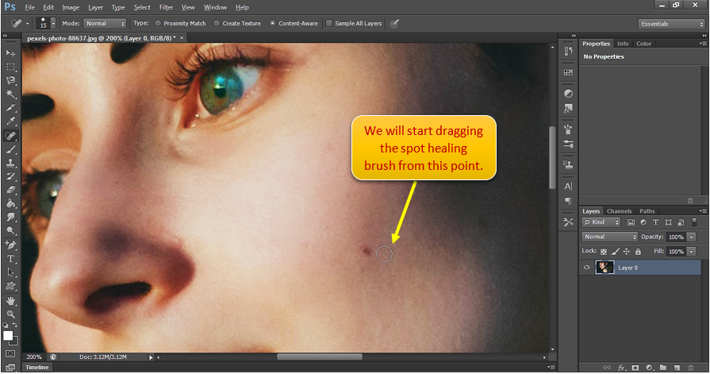
Task: Click the tablet pressure size icon
Action: coord(394,24)
